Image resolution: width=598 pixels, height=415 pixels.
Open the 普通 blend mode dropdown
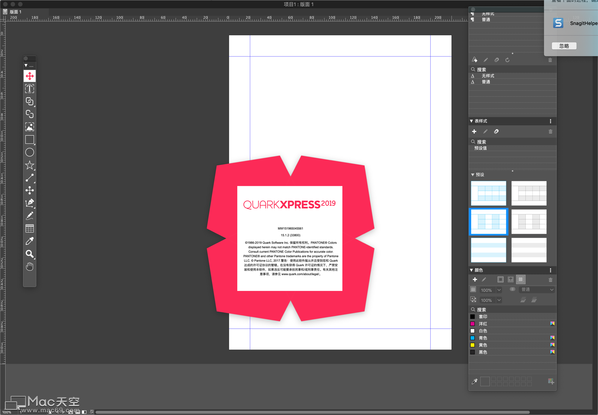(x=537, y=290)
